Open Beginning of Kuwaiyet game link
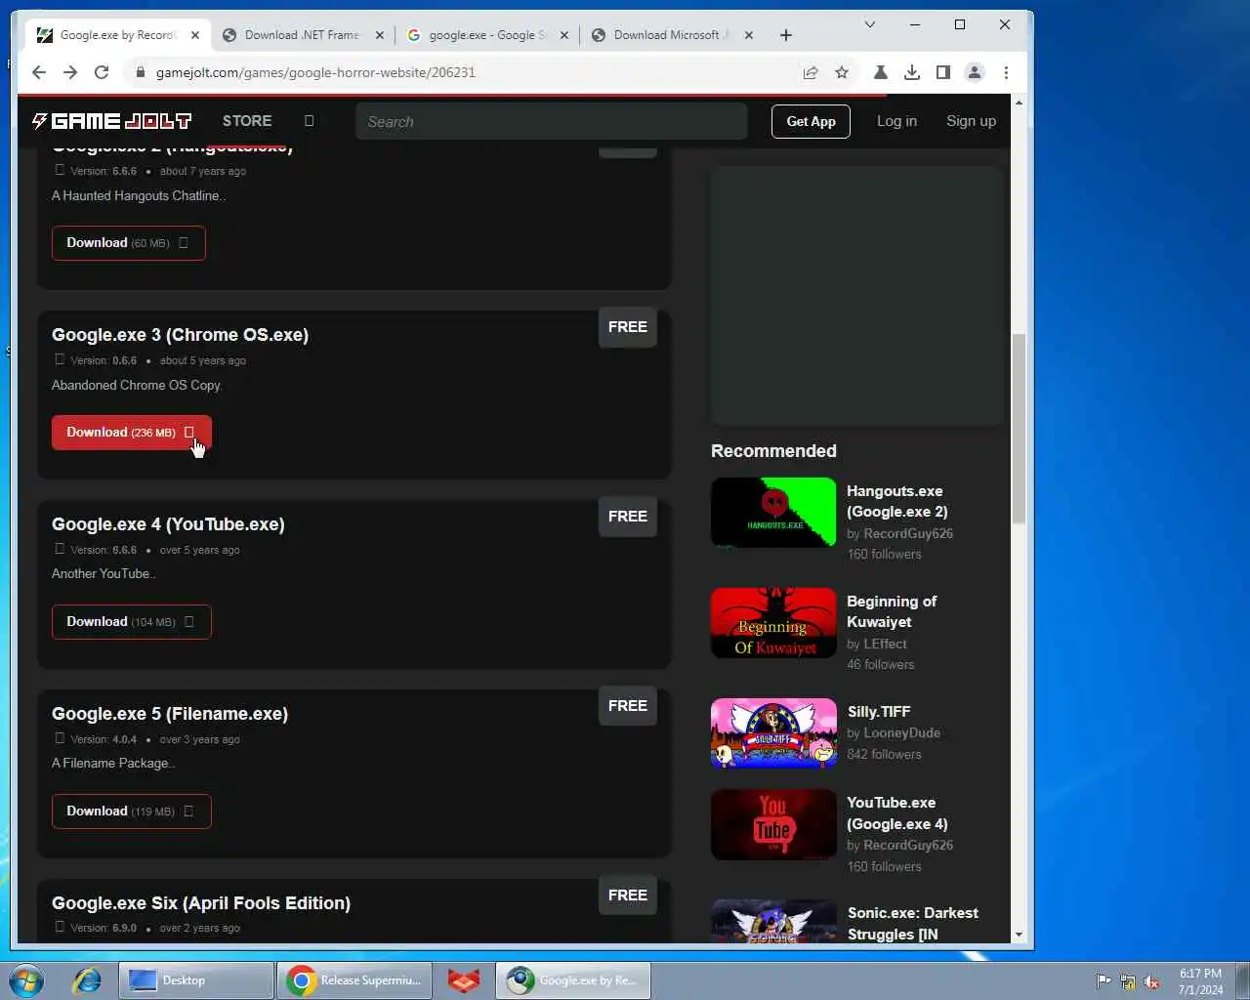 891,611
